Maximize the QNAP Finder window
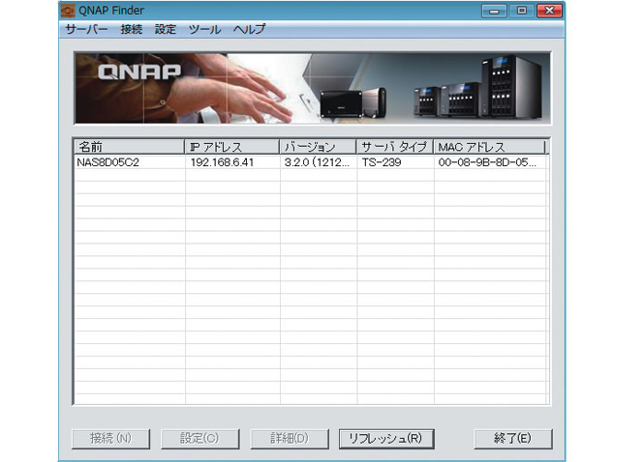This screenshot has height=462, width=644. pos(522,11)
